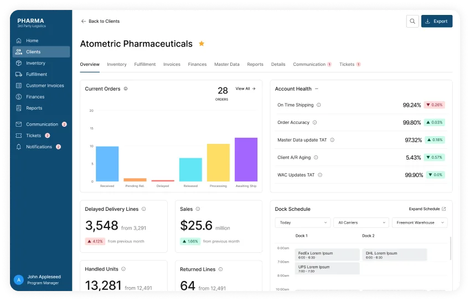
Task: Switch to the Inventory tab
Action: pyautogui.click(x=117, y=64)
